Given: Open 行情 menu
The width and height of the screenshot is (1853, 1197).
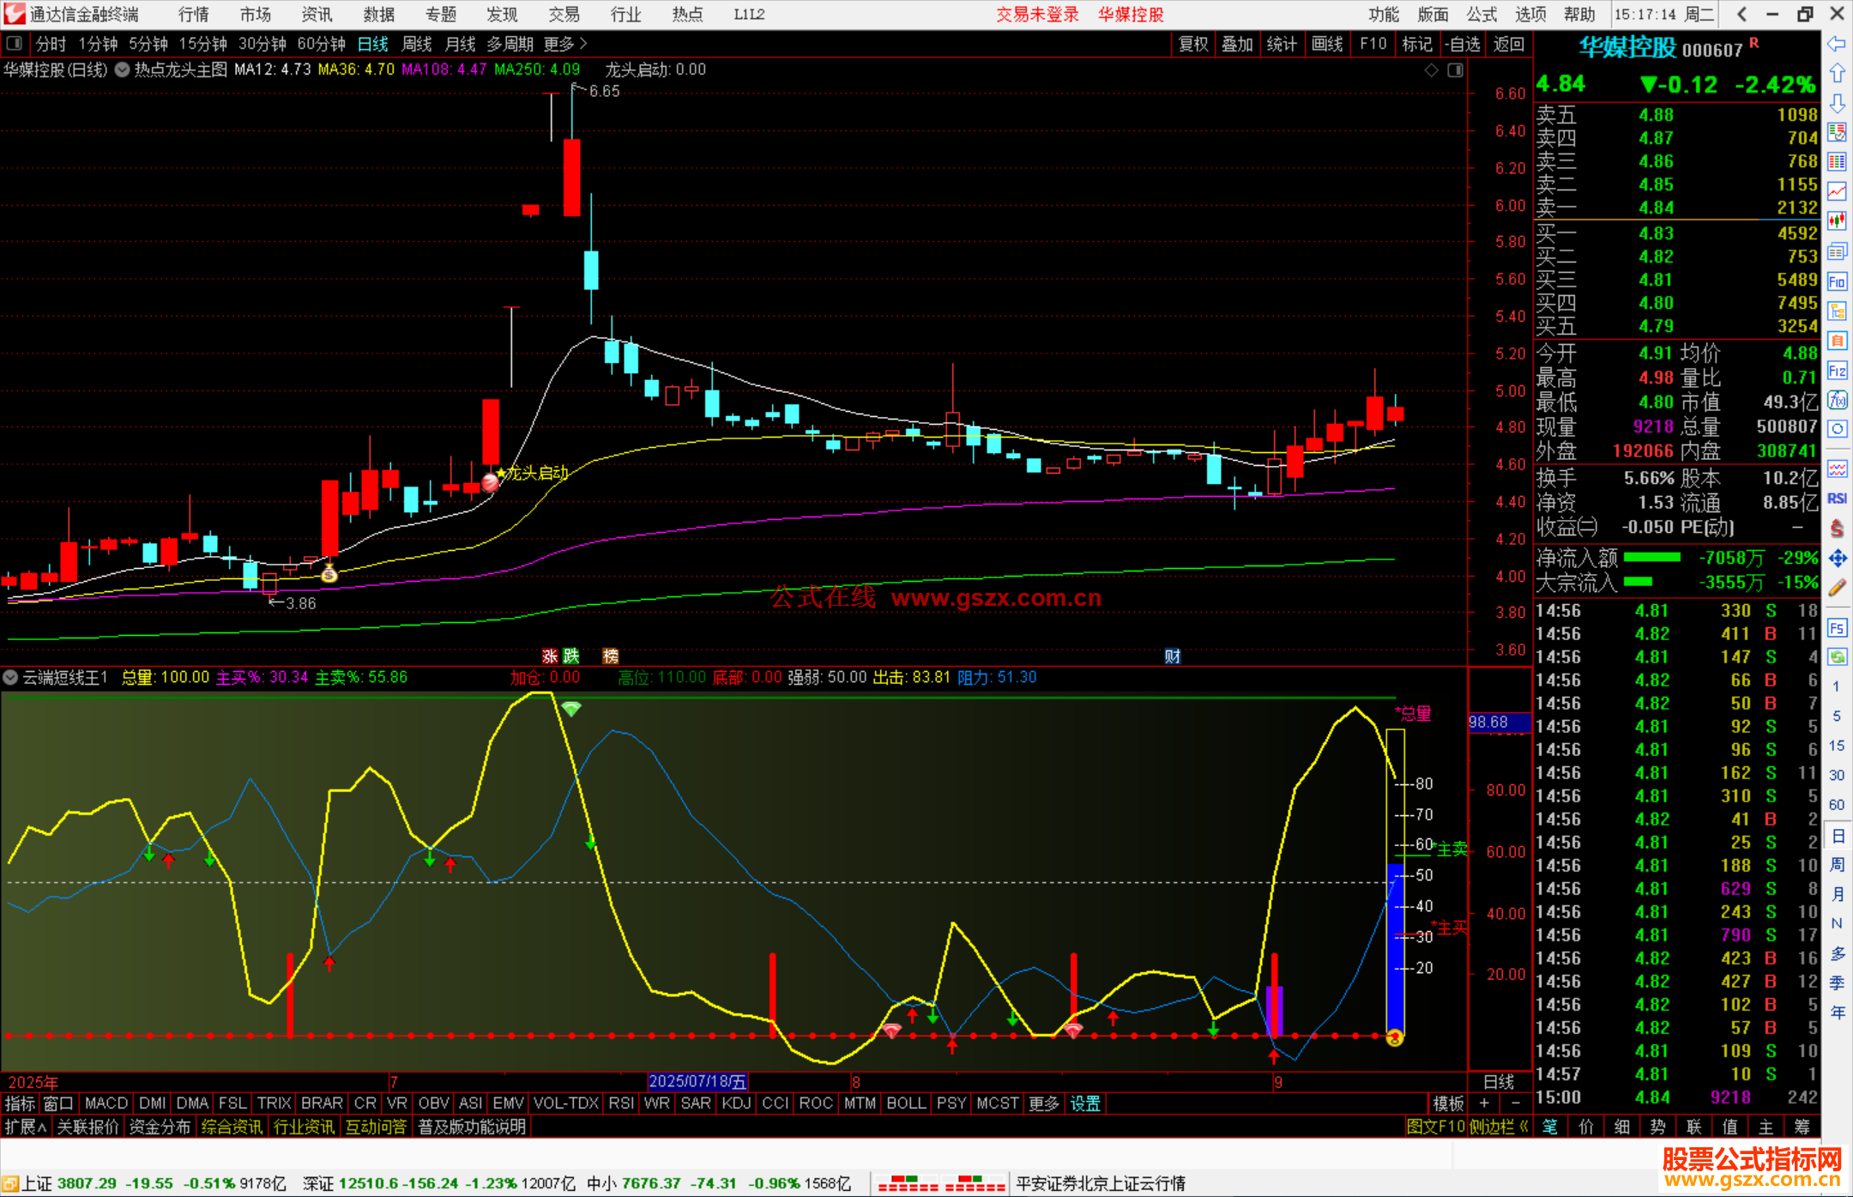Looking at the screenshot, I should (x=193, y=15).
